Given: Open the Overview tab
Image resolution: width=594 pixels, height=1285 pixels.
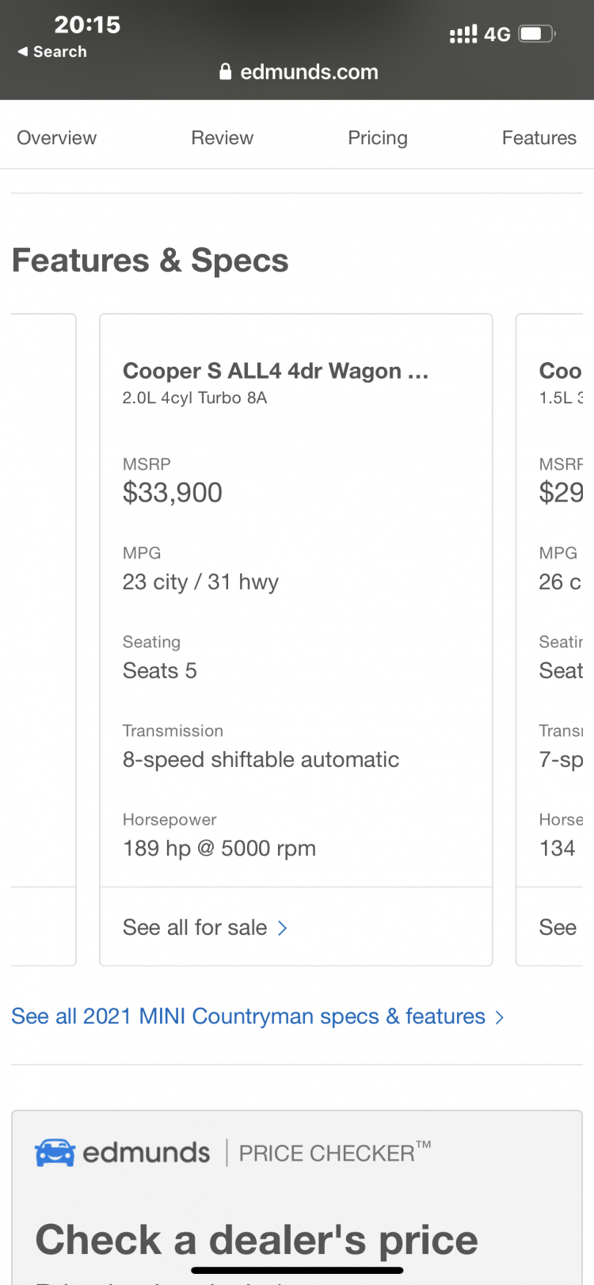Looking at the screenshot, I should 57,138.
